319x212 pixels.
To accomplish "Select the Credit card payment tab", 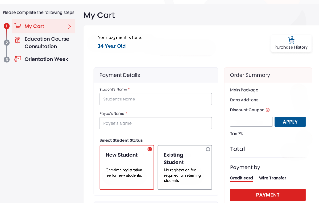I will tap(241, 178).
